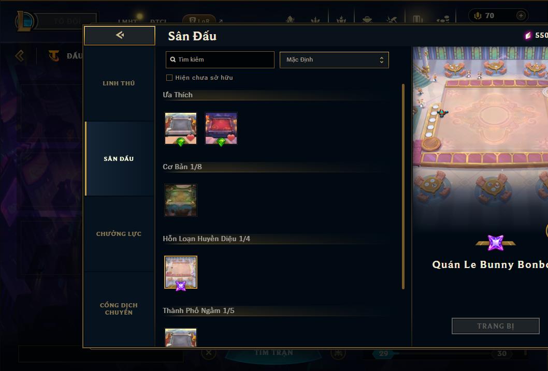Screen dimensions: 548x371
Task: Click inside the Tìm kiếm search field
Action: click(220, 60)
